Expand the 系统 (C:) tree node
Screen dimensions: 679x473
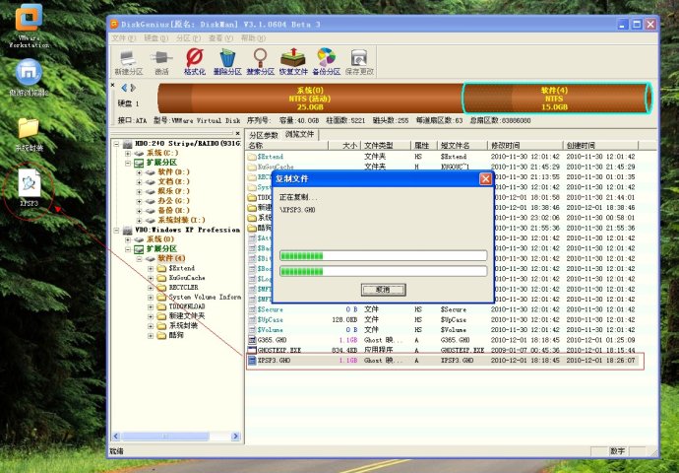128,153
